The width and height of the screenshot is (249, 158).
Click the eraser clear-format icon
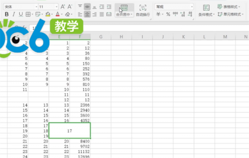click(68, 14)
